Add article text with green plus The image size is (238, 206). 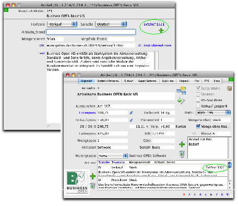[92, 176]
